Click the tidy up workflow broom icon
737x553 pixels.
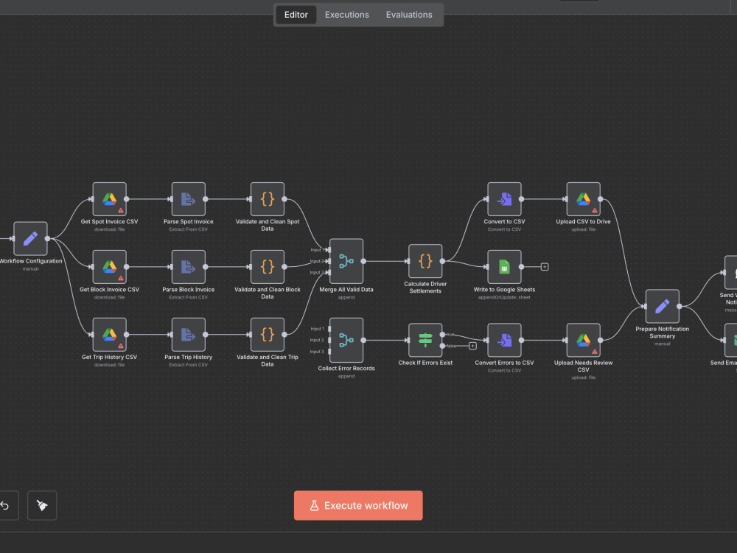42,506
